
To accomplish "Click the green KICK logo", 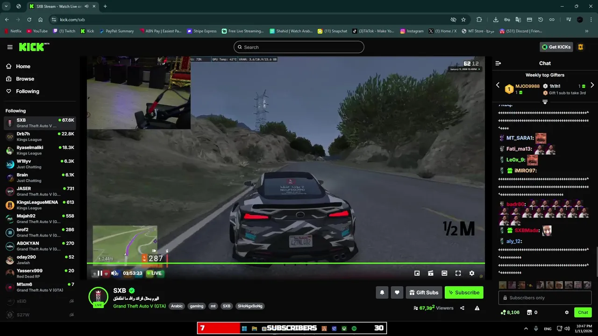I will pyautogui.click(x=34, y=47).
